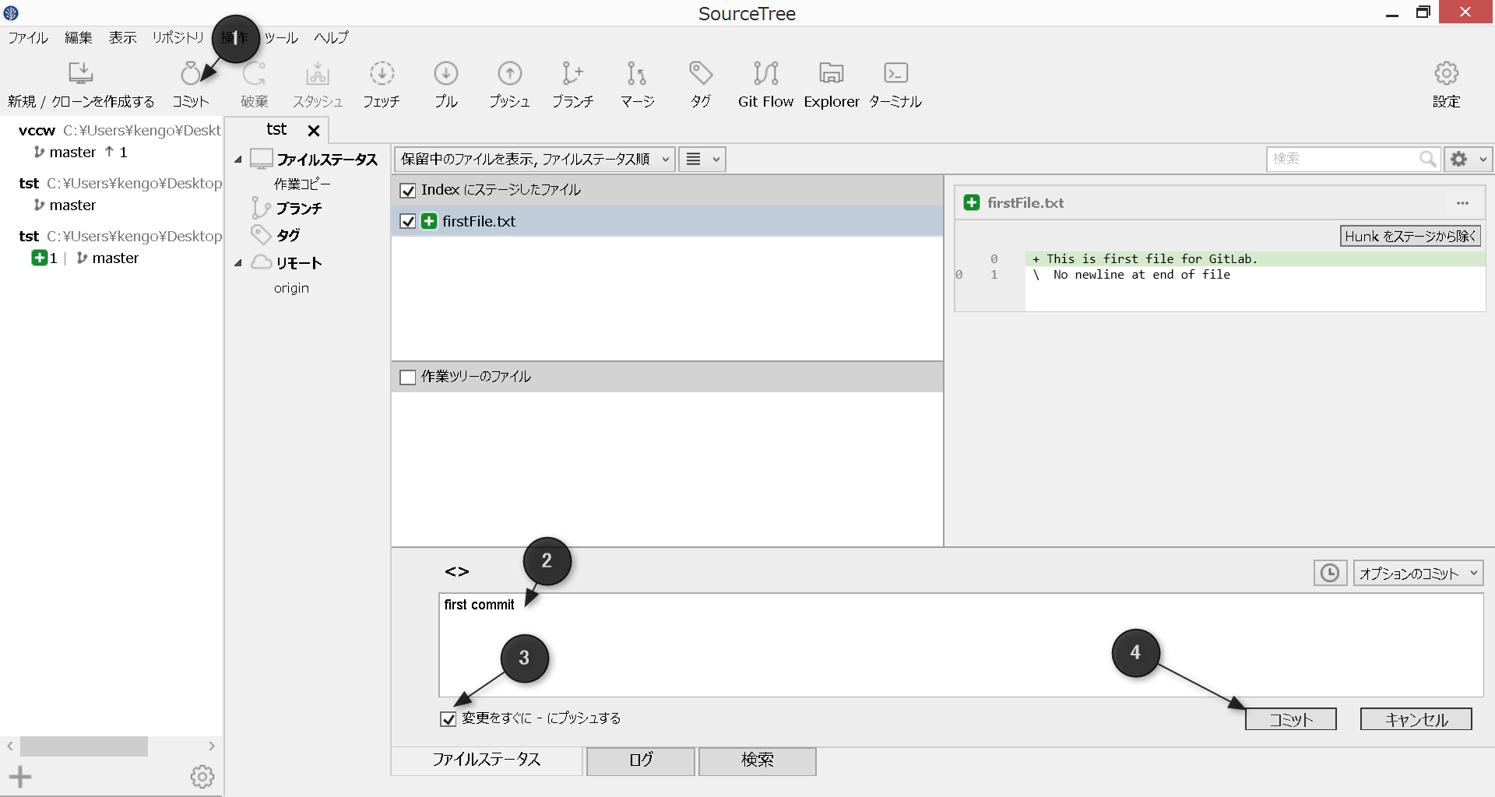Open the ファイル menu
Image resolution: width=1495 pixels, height=797 pixels.
[28, 37]
